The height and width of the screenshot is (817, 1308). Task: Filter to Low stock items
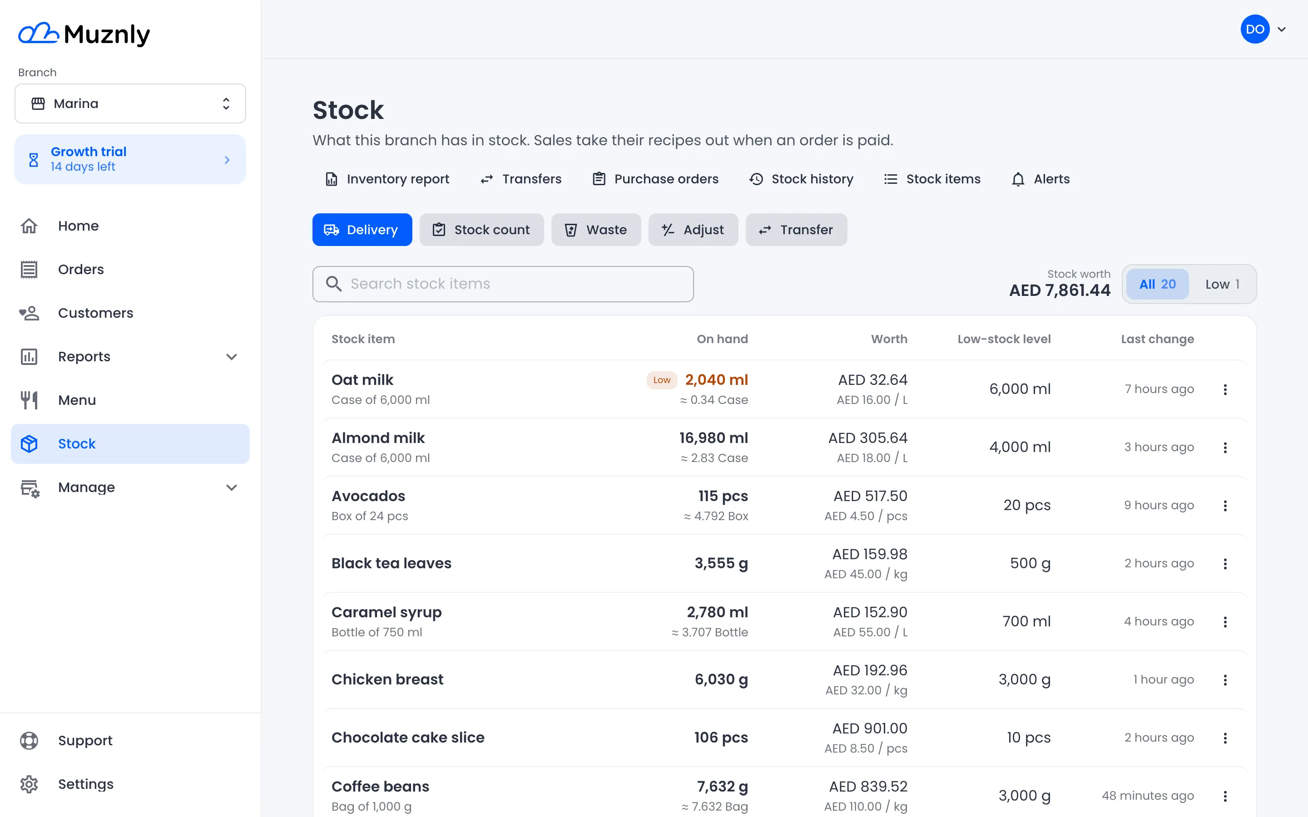1223,284
